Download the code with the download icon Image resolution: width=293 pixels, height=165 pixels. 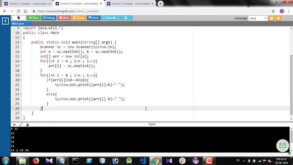[126, 18]
